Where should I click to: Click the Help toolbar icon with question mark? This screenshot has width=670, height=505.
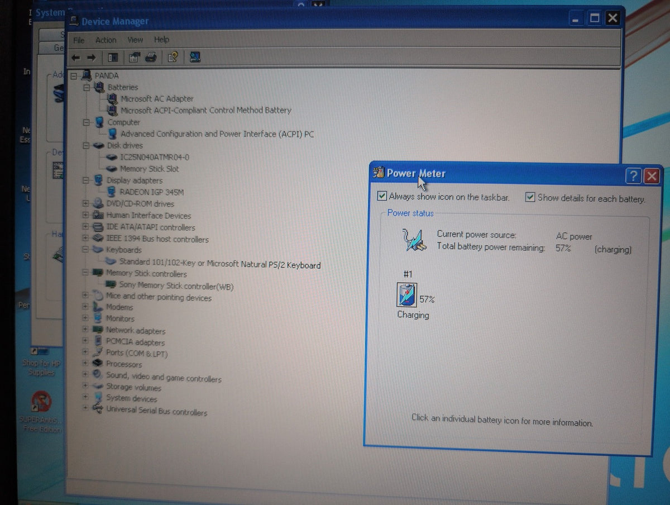tap(173, 57)
